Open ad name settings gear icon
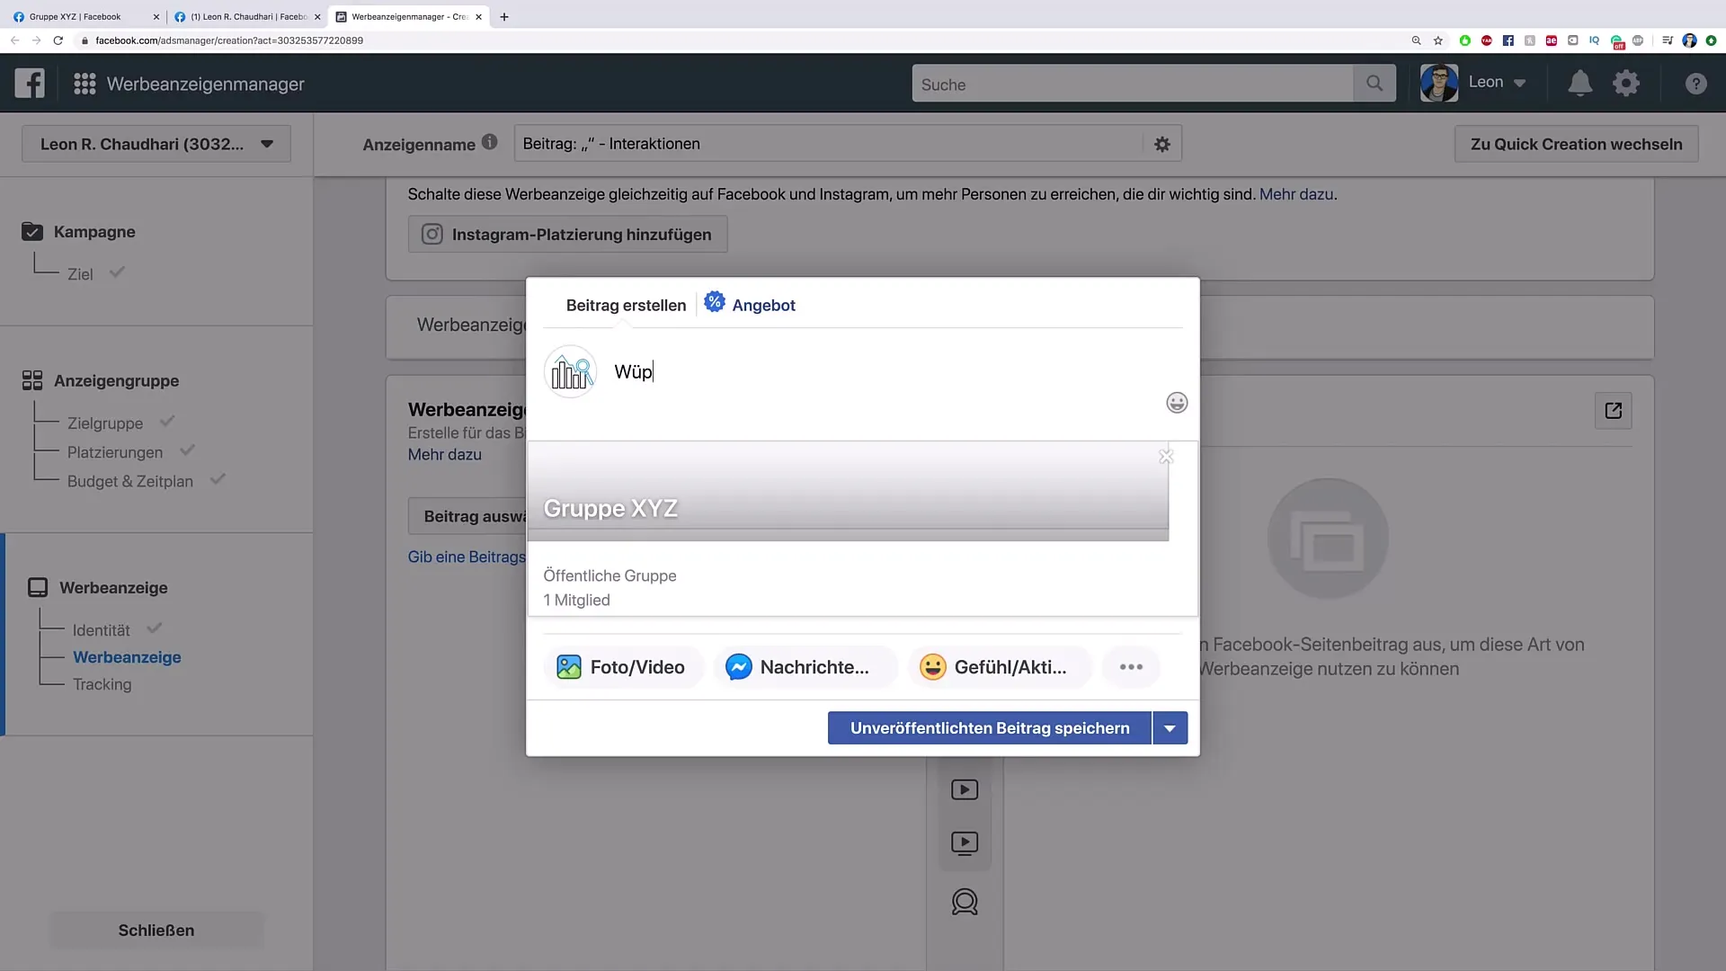Screen dimensions: 1726x971 tap(1162, 144)
